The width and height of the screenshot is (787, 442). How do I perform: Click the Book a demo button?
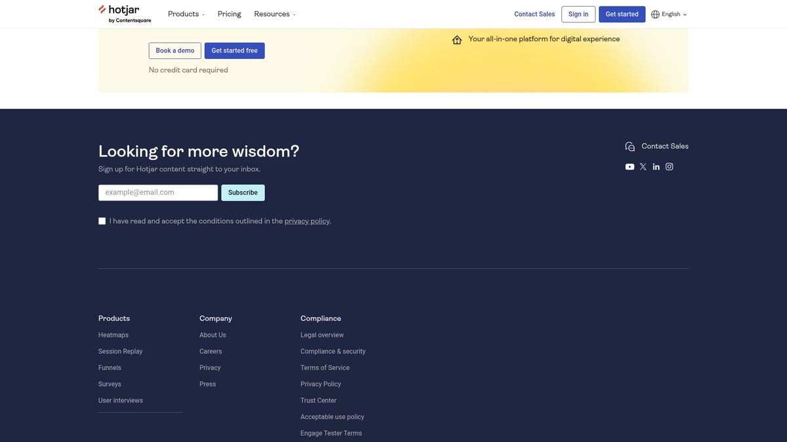[174, 50]
